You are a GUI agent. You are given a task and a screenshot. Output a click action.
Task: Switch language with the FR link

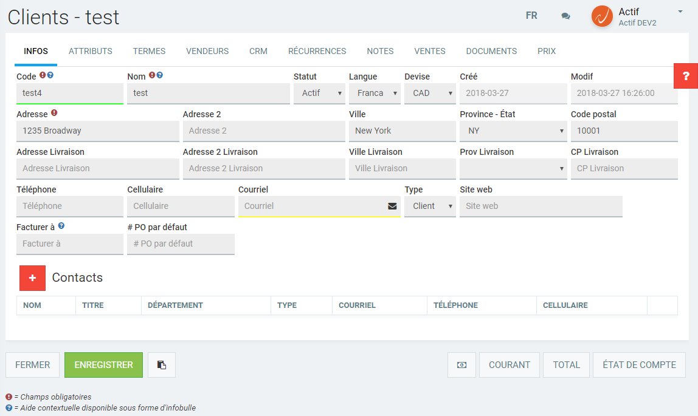click(531, 16)
